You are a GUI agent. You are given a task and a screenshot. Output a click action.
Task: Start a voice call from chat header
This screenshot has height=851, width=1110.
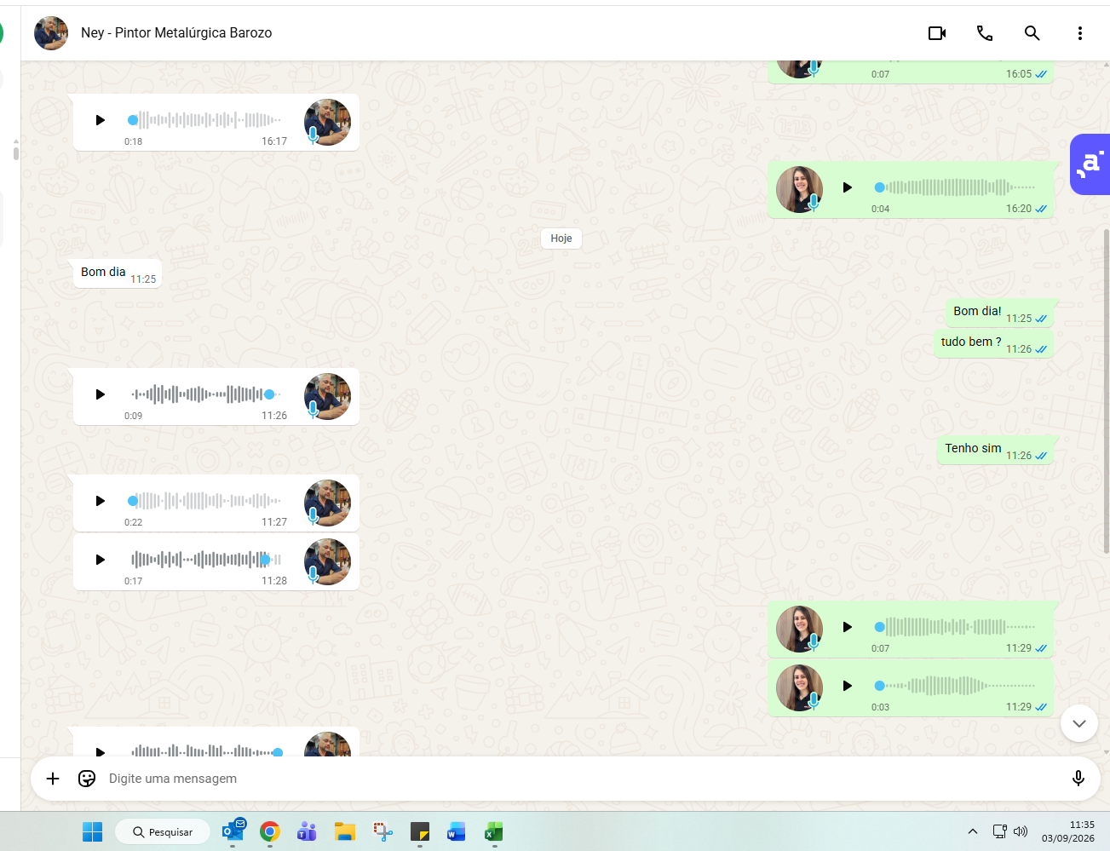(x=985, y=33)
